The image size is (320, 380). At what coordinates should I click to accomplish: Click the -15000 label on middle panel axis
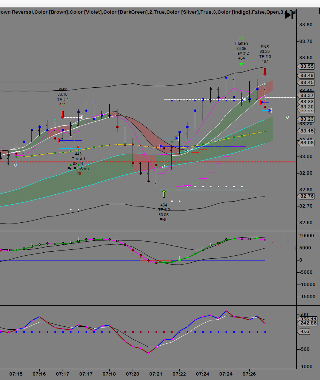pos(307,297)
